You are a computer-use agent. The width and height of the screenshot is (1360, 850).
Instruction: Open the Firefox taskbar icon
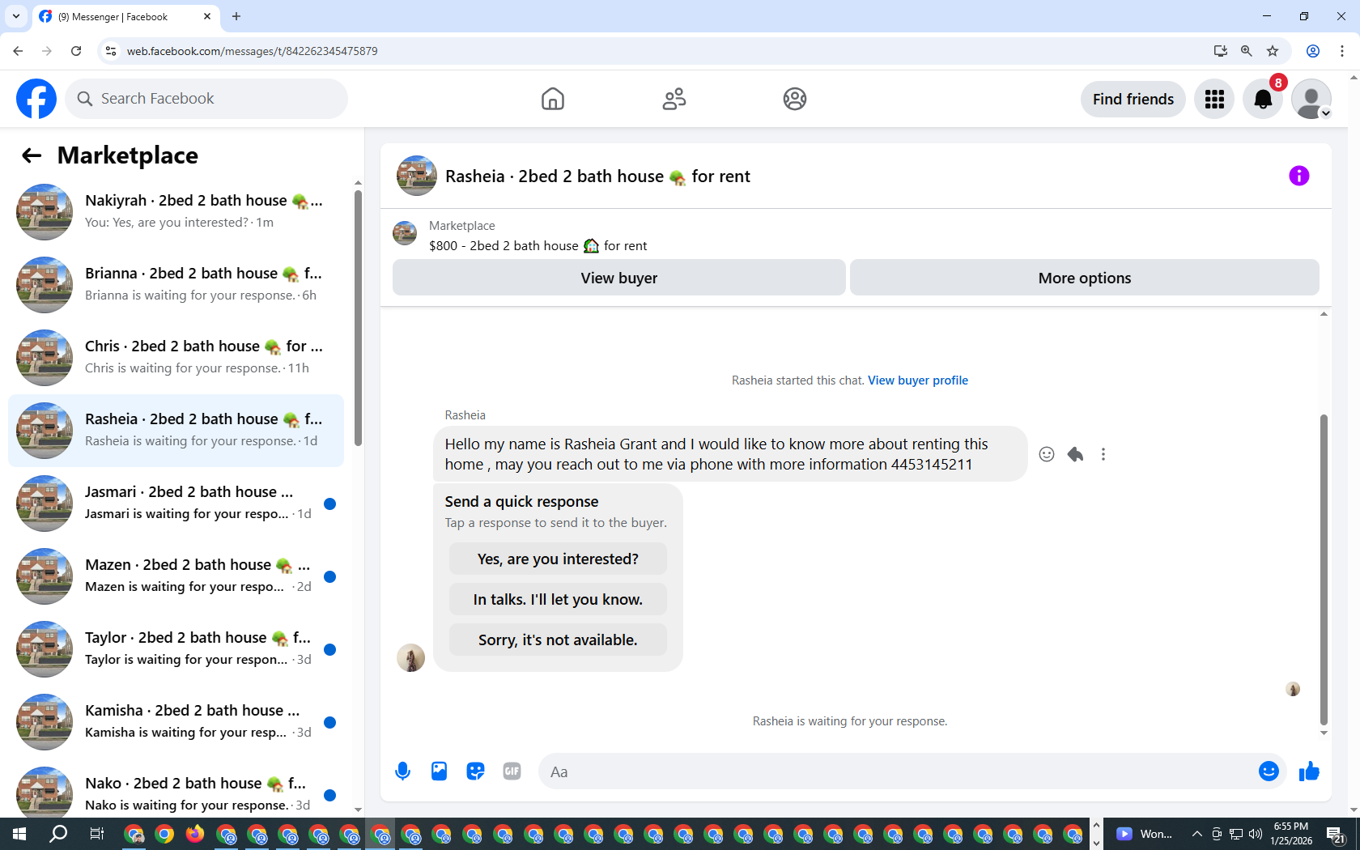point(194,834)
